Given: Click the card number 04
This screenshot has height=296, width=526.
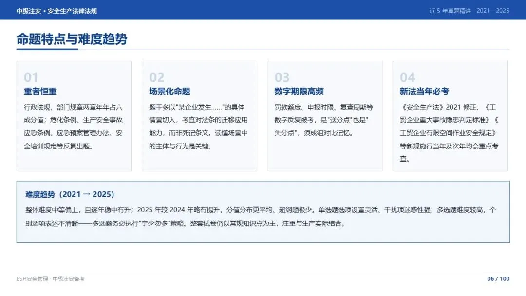Looking at the screenshot, I should pos(407,77).
